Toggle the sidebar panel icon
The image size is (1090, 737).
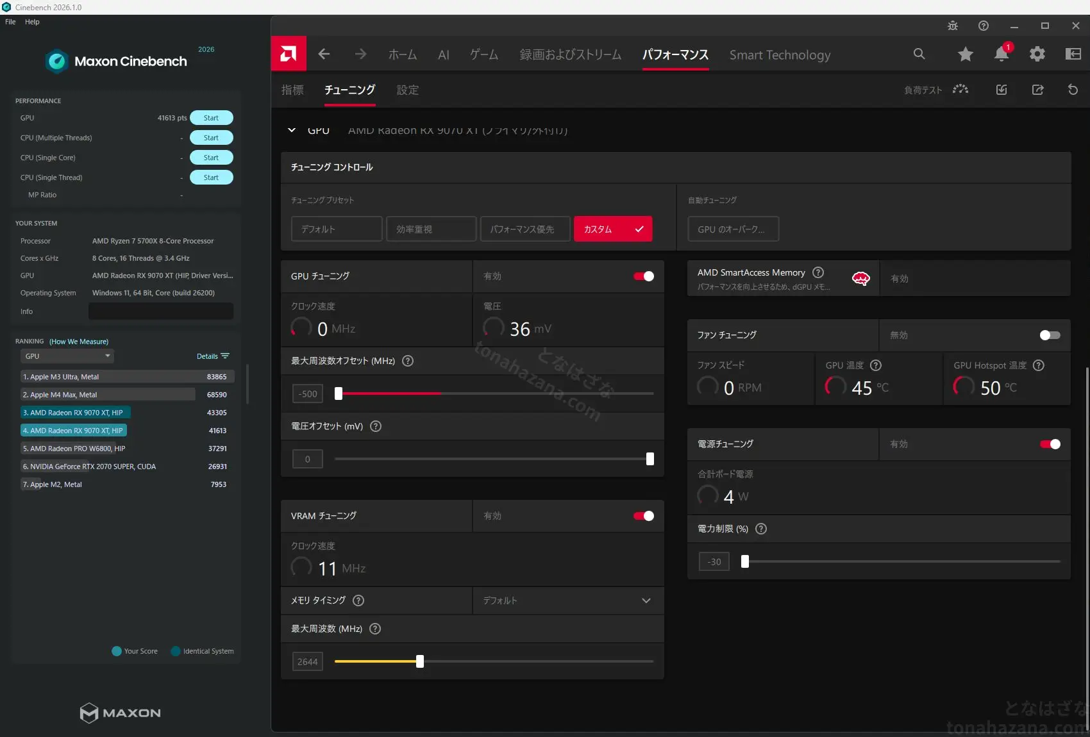tap(1073, 54)
